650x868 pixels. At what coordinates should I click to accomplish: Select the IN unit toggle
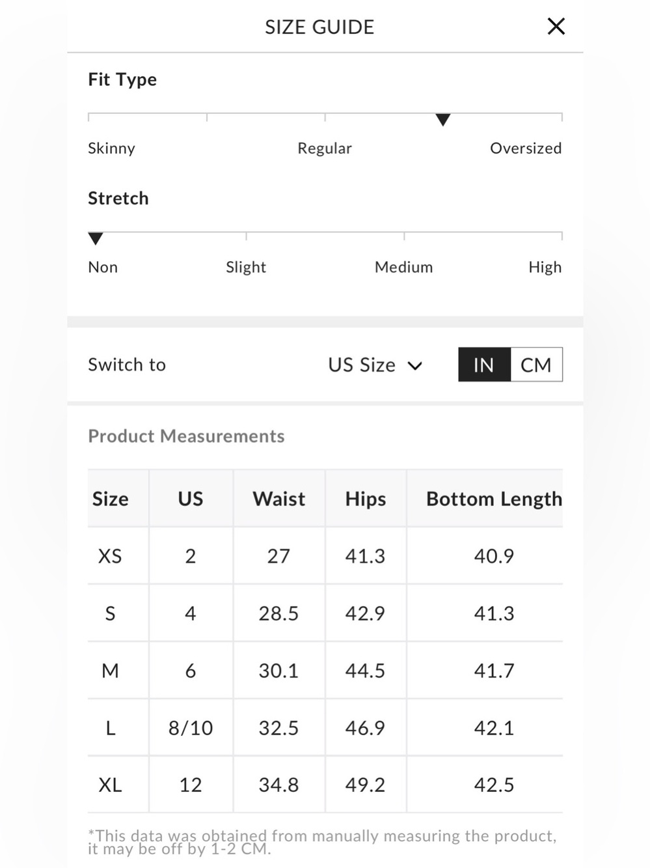pos(484,365)
